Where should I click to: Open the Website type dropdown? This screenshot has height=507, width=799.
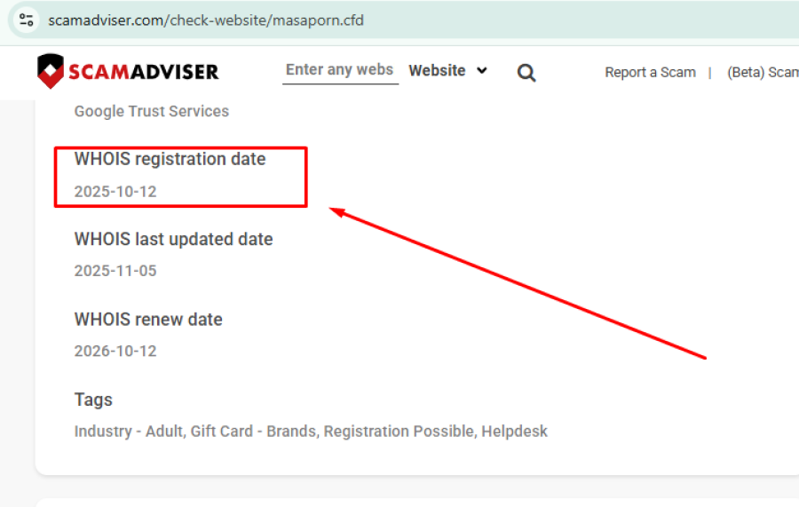click(448, 70)
